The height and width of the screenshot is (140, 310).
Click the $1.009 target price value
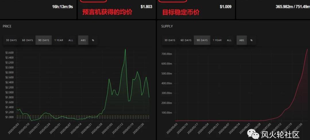point(226,7)
